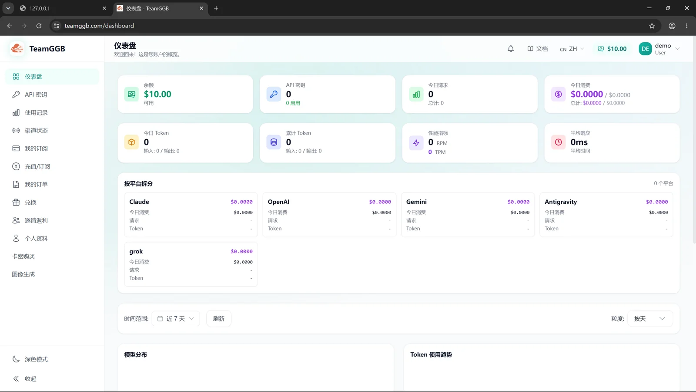
Task: Click the page vertical scrollbar
Action: tap(694, 139)
